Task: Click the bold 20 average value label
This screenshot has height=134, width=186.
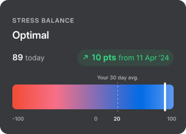Action: point(117,119)
